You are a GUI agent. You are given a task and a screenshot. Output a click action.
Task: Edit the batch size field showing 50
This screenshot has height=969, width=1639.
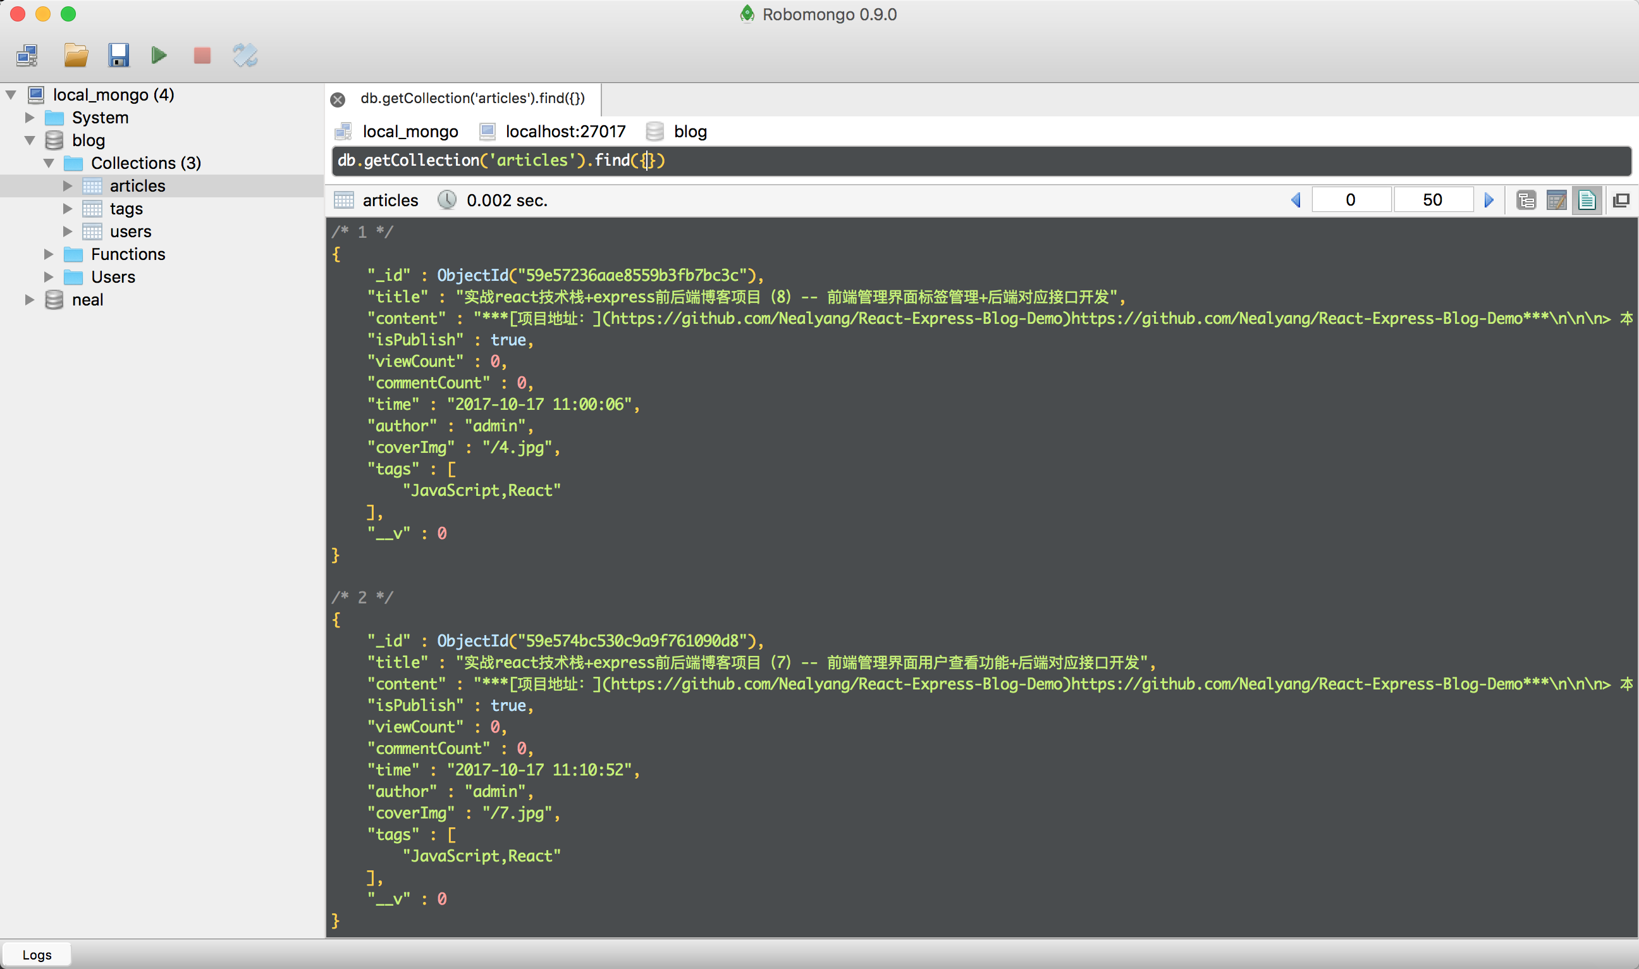[1433, 200]
